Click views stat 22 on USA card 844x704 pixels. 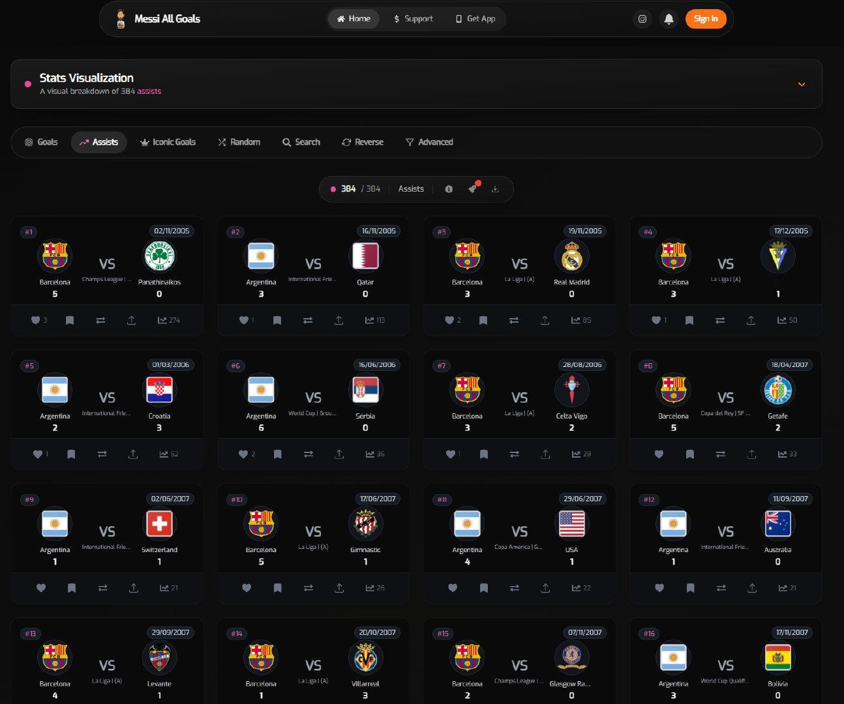point(581,588)
